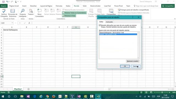This screenshot has height=99, width=176.
Task: Toggle Permitir alterações por mais de um usuário checkbox
Action: click(x=100, y=25)
